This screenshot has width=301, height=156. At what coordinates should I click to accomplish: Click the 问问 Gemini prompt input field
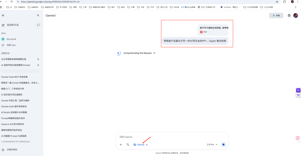click(172, 137)
